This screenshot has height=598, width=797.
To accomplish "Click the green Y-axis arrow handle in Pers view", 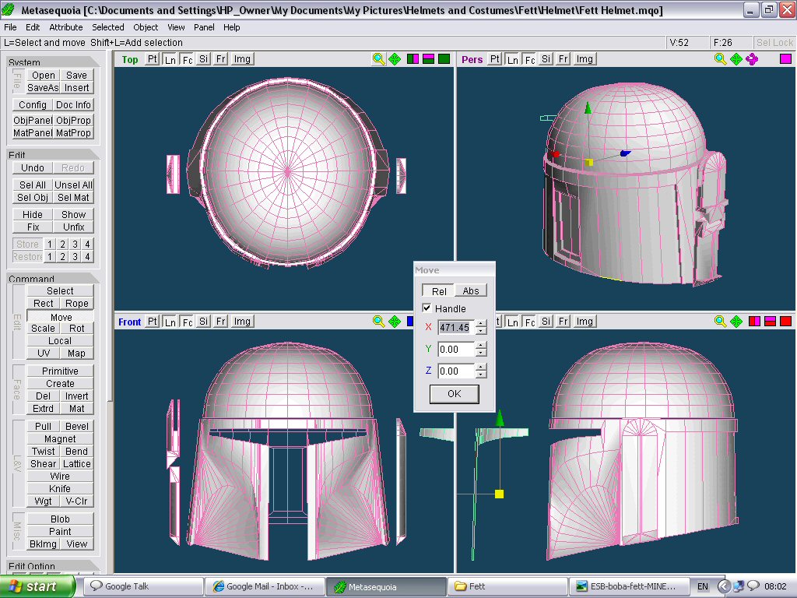I will pyautogui.click(x=588, y=107).
